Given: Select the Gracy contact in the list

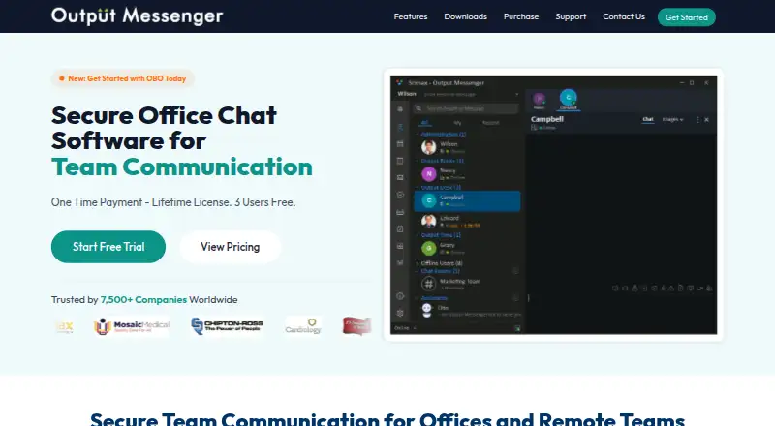Looking at the screenshot, I should (467, 248).
